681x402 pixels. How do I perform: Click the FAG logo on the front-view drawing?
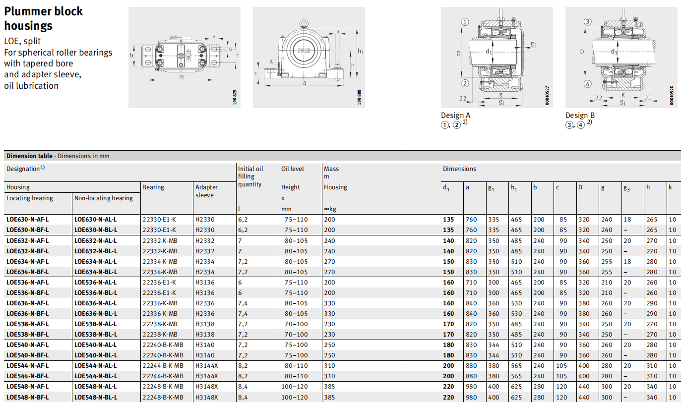302,52
